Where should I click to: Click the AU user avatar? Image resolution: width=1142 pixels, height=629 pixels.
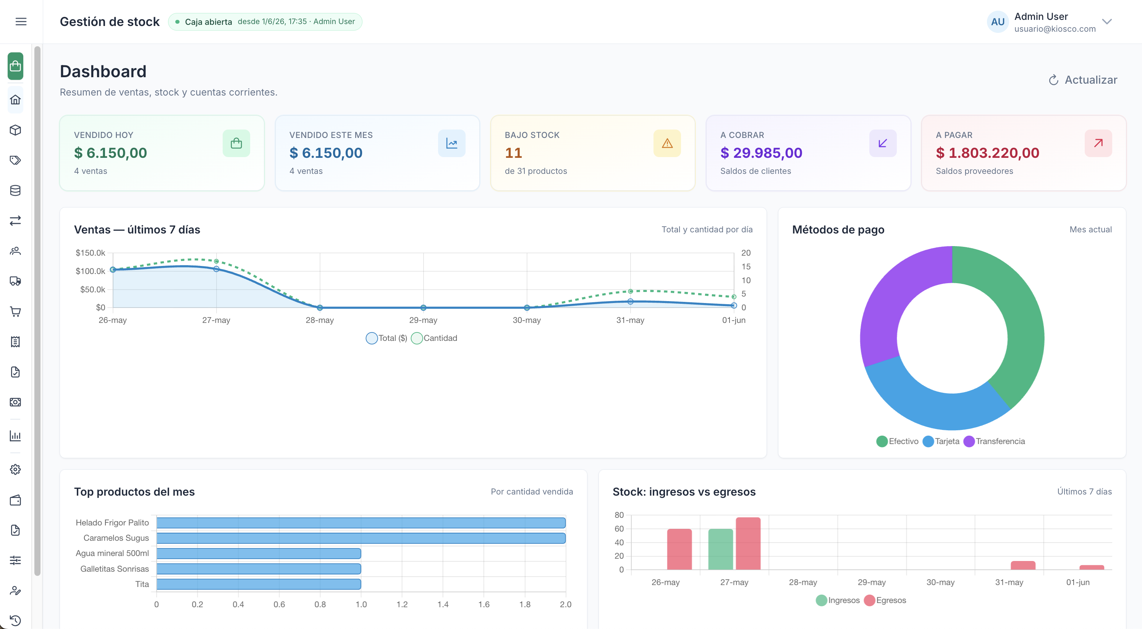(998, 22)
